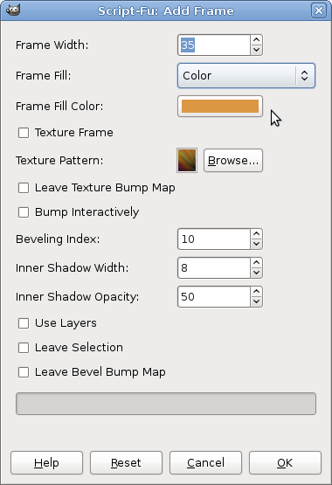Screen dimensions: 332x485
Task: Open texture pattern Browse dialog
Action: 233,160
